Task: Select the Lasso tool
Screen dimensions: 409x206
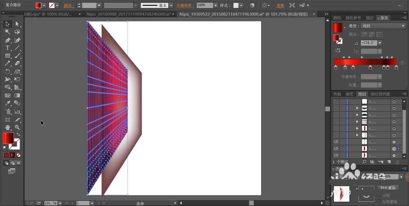Action: 17,32
